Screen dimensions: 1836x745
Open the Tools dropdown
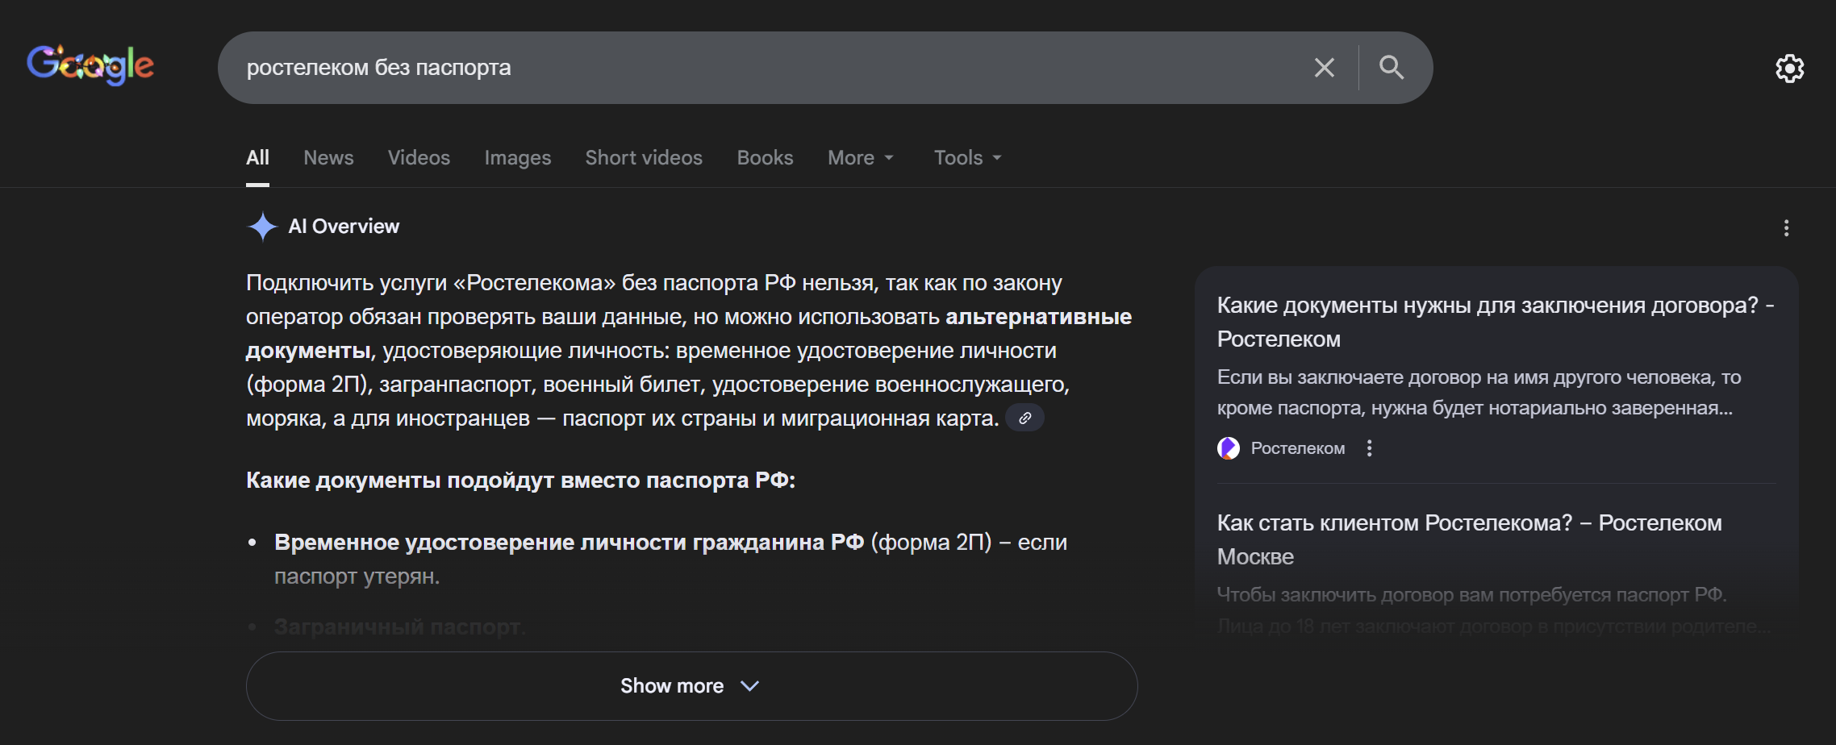pyautogui.click(x=967, y=158)
